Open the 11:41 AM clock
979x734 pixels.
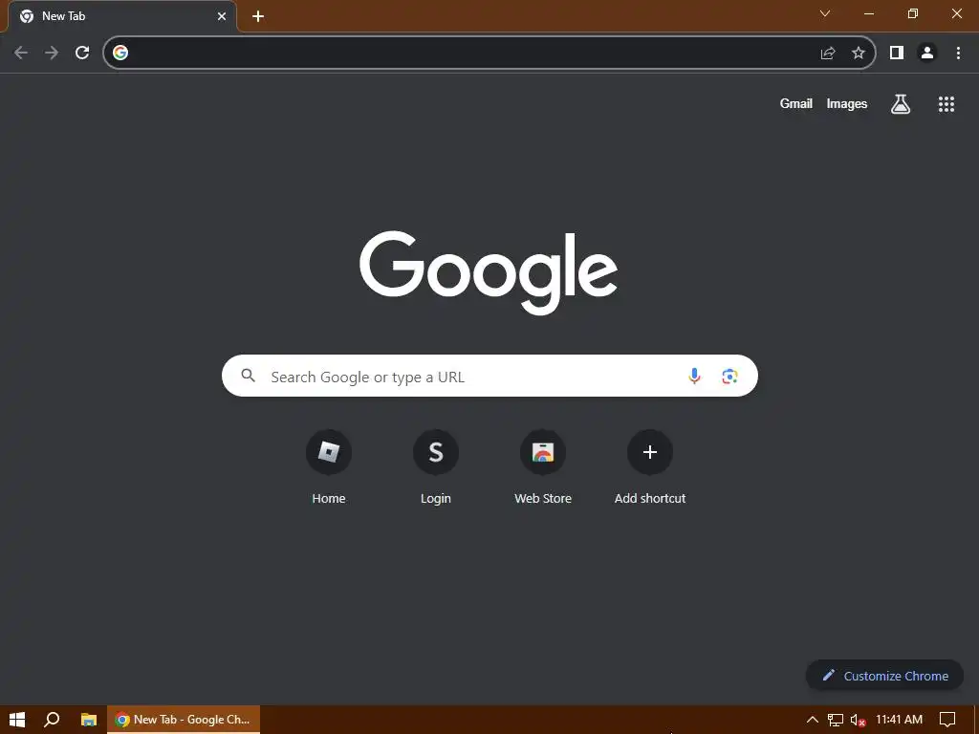[899, 720]
